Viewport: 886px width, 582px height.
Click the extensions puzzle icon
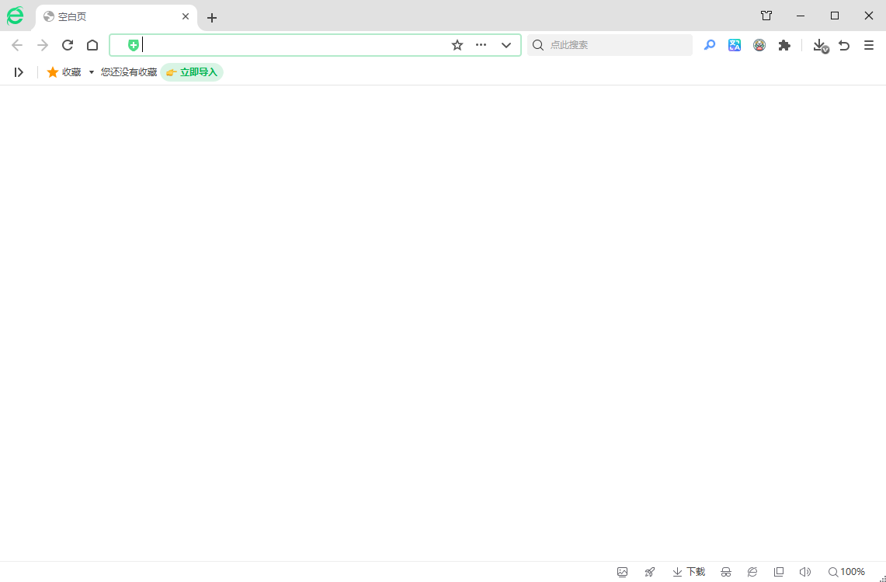784,45
